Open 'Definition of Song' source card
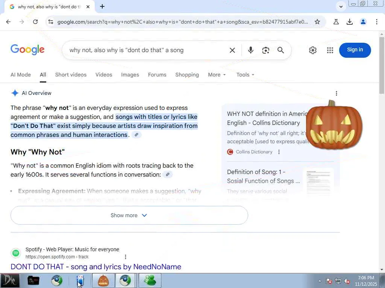 click(x=264, y=176)
